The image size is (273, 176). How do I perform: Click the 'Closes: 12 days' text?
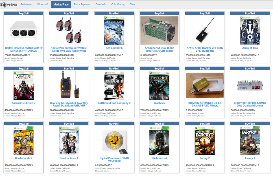[x=56, y=61]
